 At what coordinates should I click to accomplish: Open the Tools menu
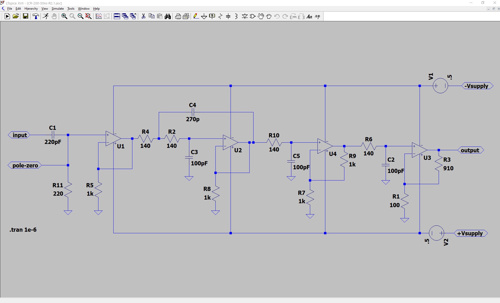pyautogui.click(x=71, y=9)
